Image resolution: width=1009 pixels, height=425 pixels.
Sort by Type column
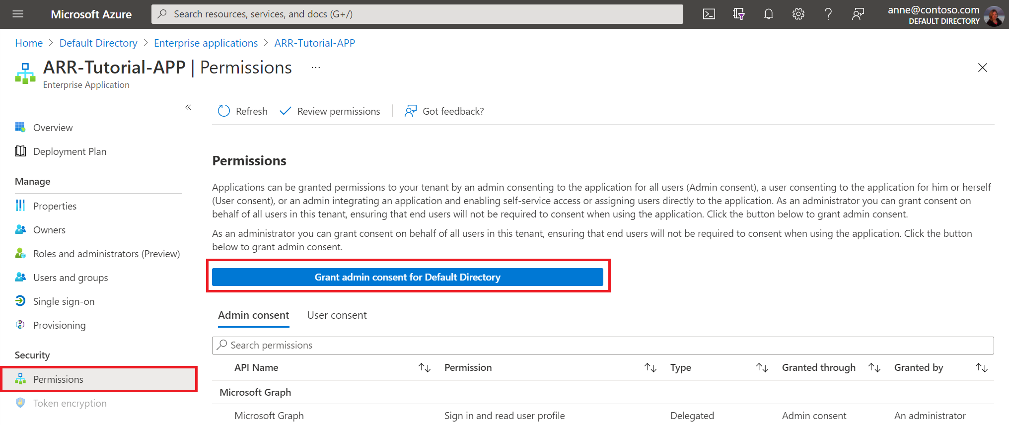coord(762,367)
